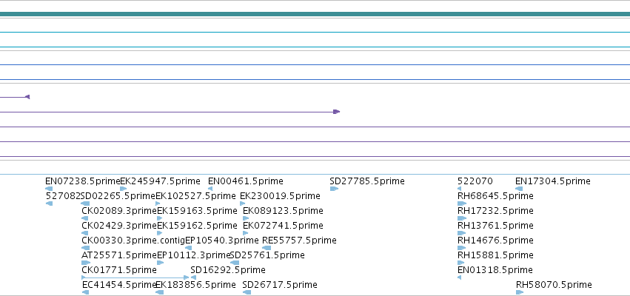Click the RH14676.5prime label
Screen dimensions: 630x296
(x=495, y=240)
